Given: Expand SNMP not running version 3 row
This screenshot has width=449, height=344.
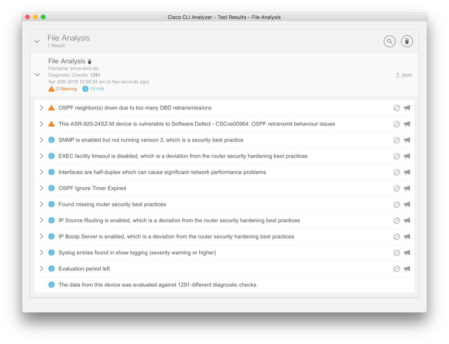Looking at the screenshot, I should point(41,140).
